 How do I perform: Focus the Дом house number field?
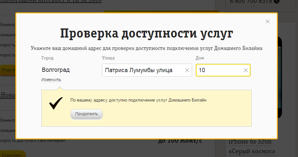(219, 70)
